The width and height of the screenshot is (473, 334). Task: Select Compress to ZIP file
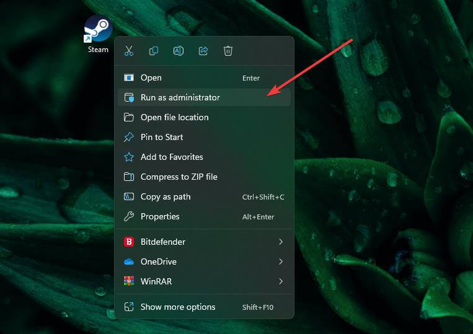(204, 177)
